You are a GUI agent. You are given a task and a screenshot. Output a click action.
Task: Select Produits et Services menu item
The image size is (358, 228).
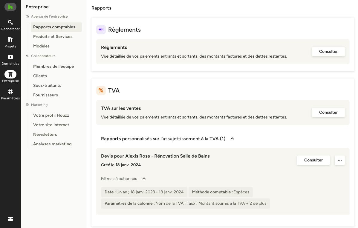[53, 36]
